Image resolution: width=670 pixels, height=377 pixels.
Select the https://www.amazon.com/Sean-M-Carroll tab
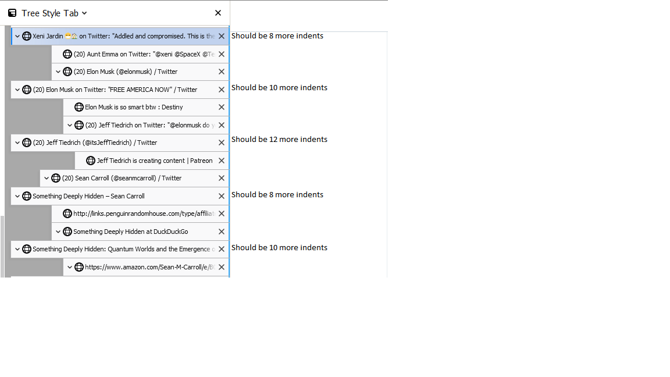146,267
